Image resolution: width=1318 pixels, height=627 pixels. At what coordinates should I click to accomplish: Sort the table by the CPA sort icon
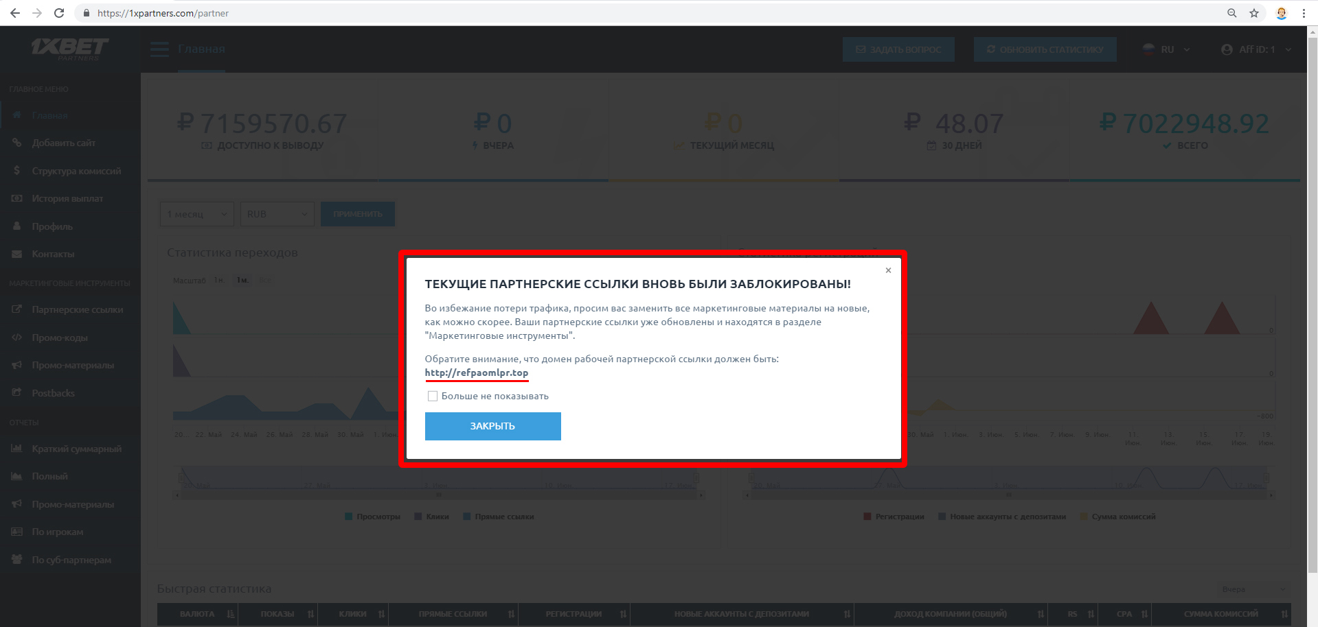tap(1145, 614)
